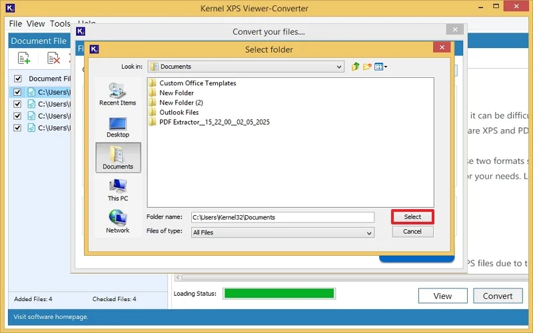533x333 pixels.
Task: Select the PDF Extractor__15_22_00__02_05_2025 folder
Action: 209,122
